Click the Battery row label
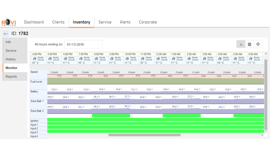270x143 pixels. tap(34, 92)
